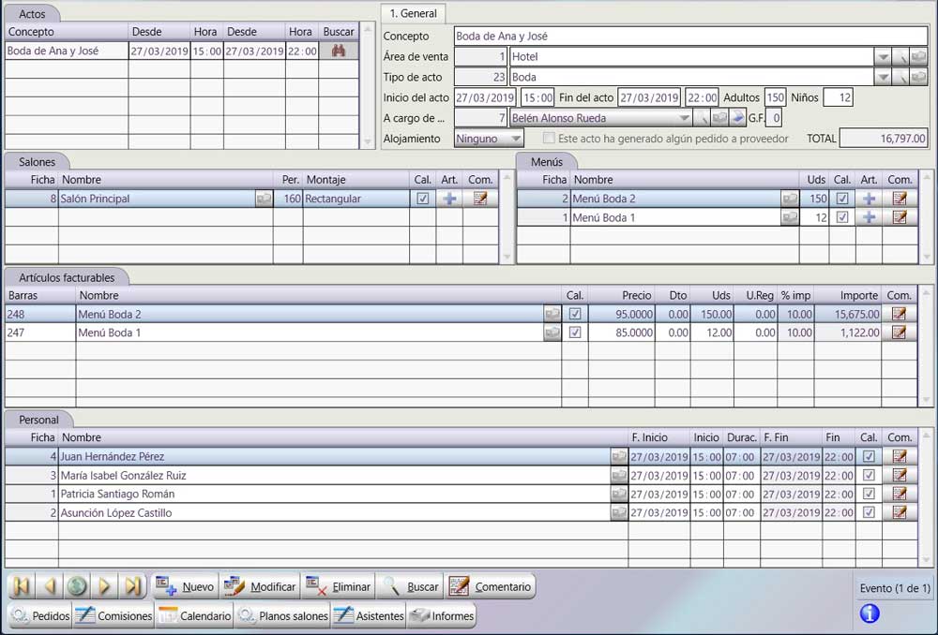Screen dimensions: 938x635
Task: Open comment editor for Menú Boda 2 menu row
Action: [900, 199]
